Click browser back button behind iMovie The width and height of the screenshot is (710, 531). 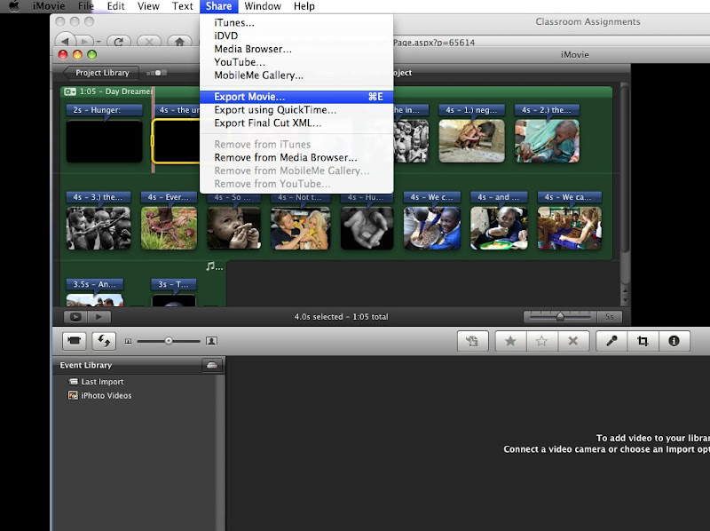pos(66,42)
